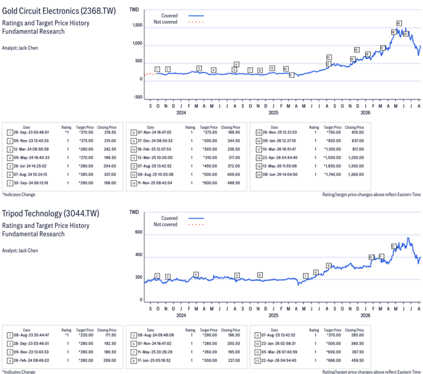Click the date 11-Nov-25 09:42:04
Image resolution: width=423 pixels, height=374 pixels.
(x=155, y=183)
